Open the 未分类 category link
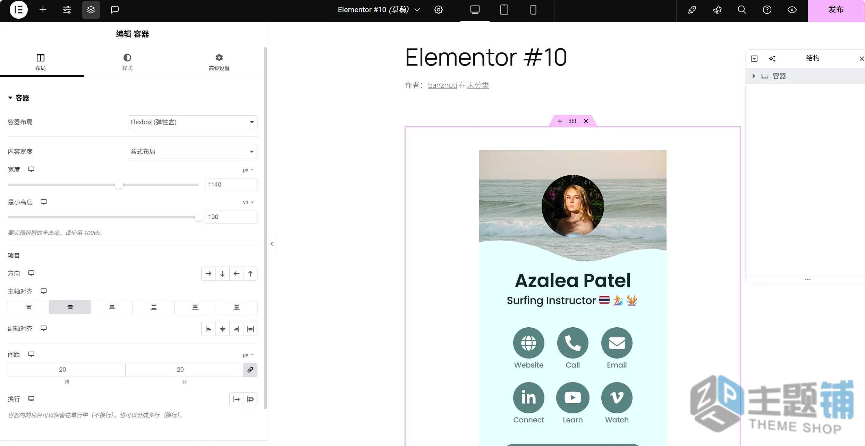 click(478, 85)
